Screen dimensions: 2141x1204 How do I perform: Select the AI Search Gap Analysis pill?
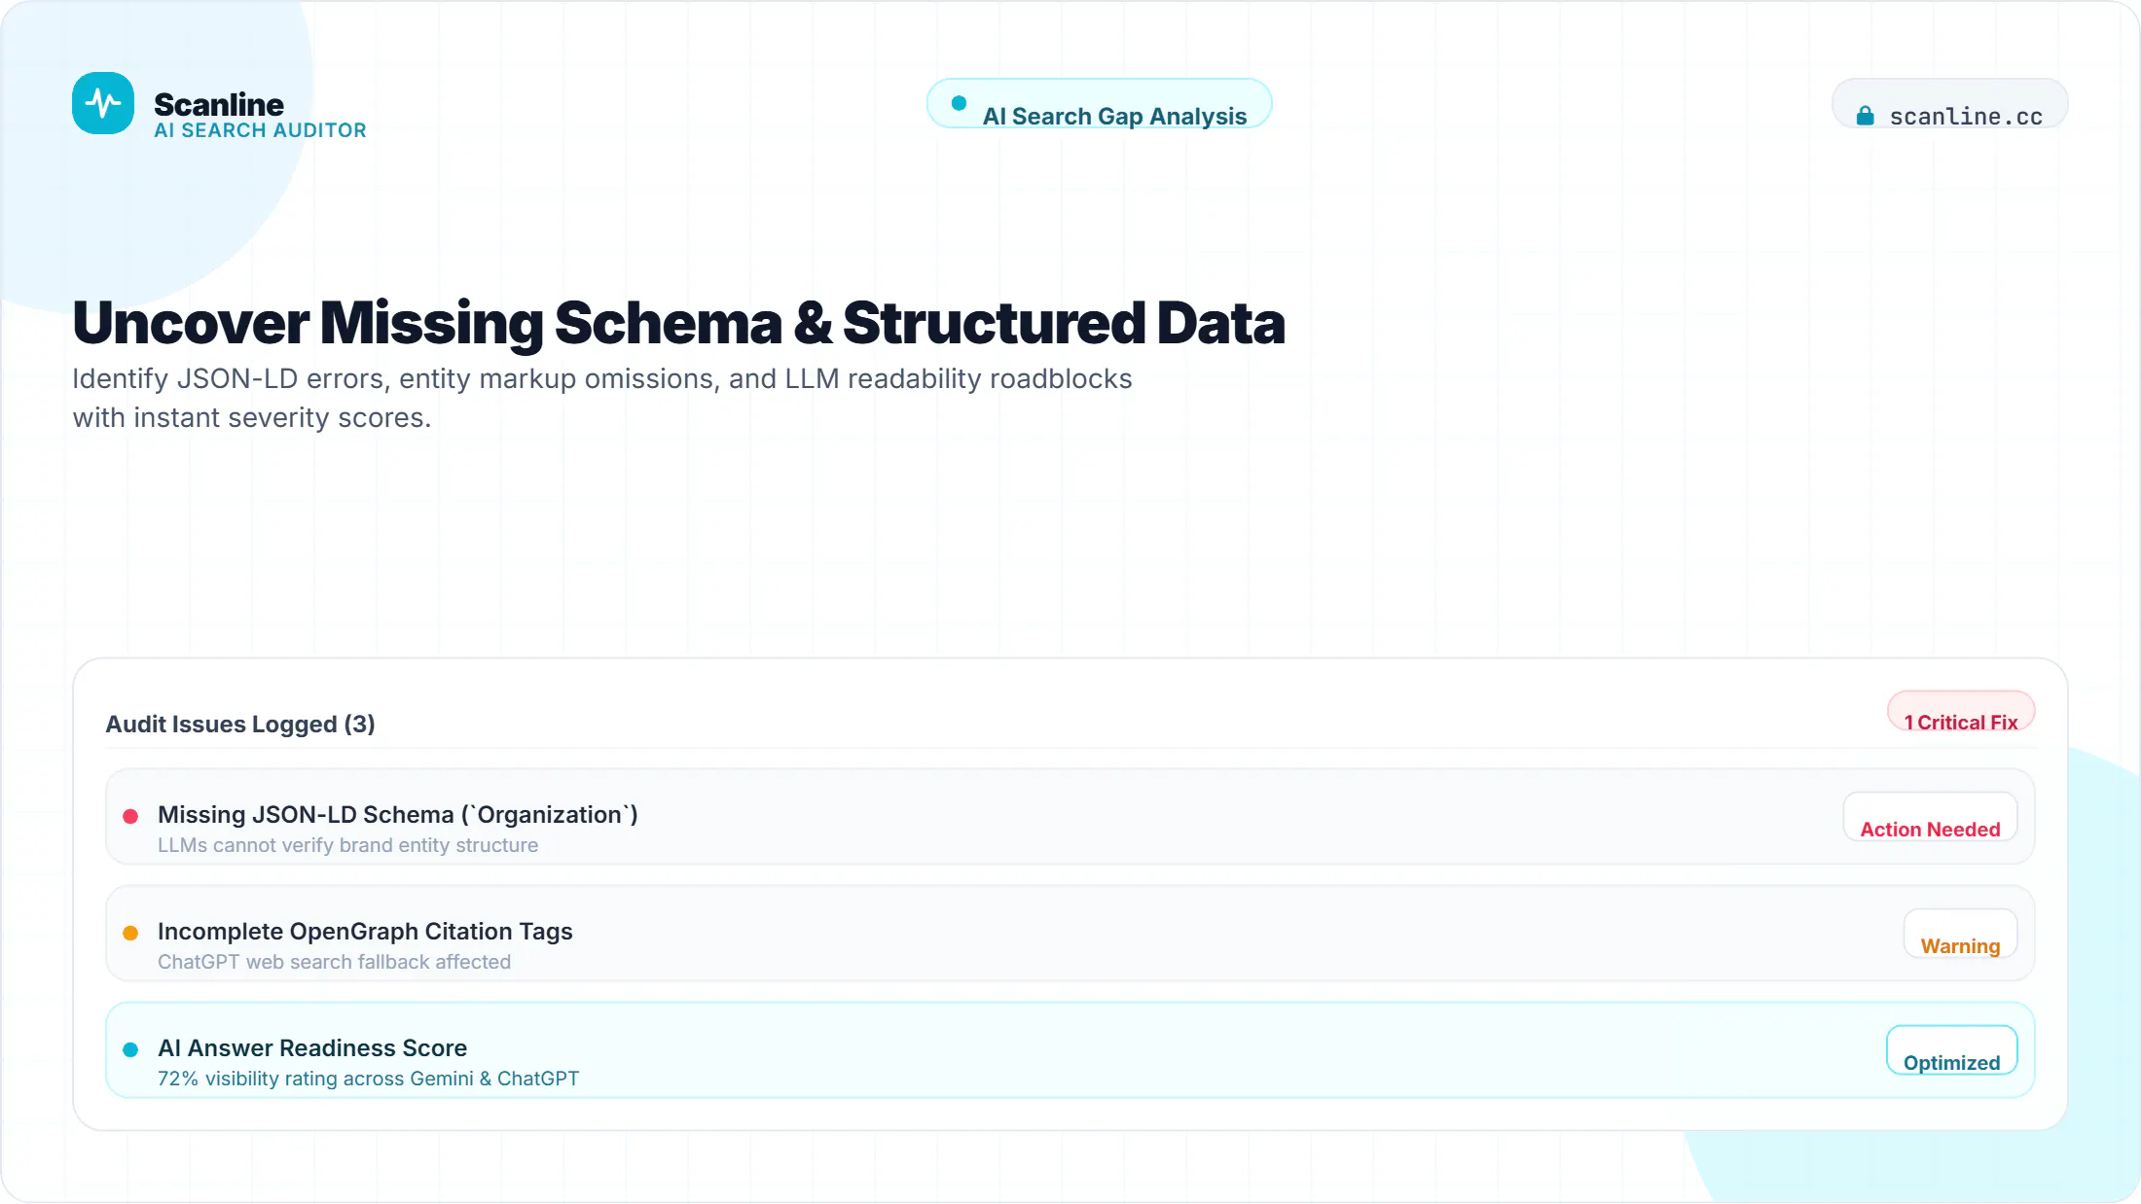click(1100, 103)
